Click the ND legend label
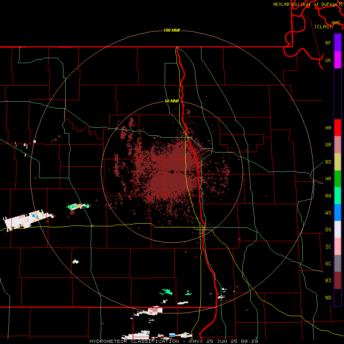This screenshot has width=344, height=344. click(x=328, y=298)
